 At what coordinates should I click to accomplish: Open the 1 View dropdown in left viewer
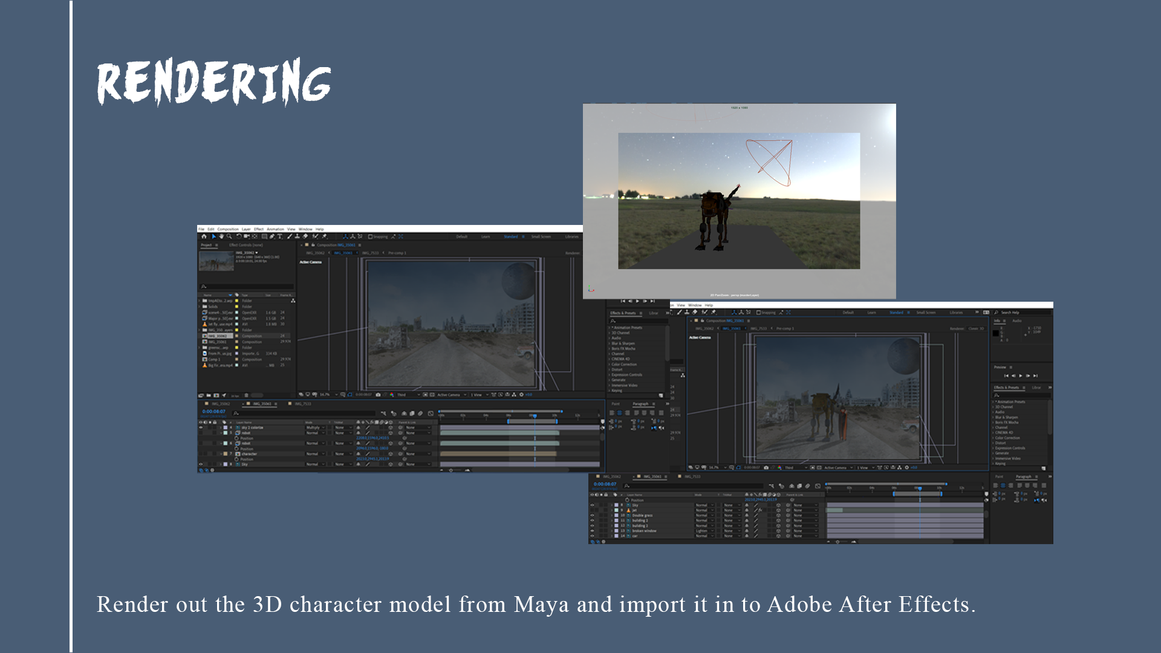(x=480, y=395)
